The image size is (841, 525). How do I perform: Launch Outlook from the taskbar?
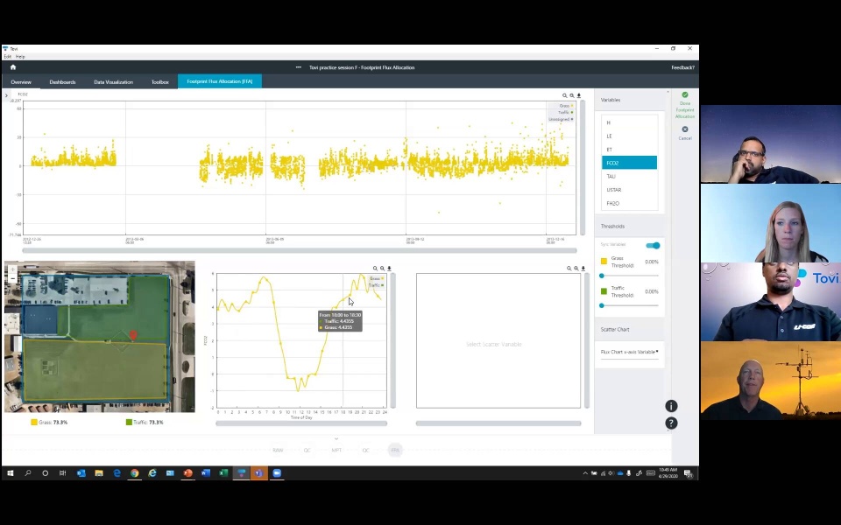pyautogui.click(x=81, y=473)
